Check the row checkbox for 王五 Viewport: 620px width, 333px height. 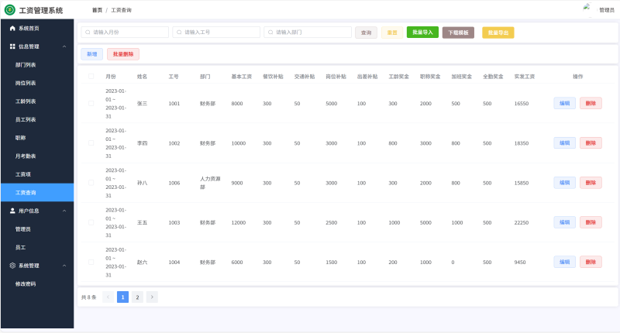(x=91, y=222)
